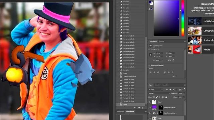Hide the bottom selected layer's eye icon
The width and height of the screenshot is (214, 120).
pyautogui.click(x=150, y=119)
